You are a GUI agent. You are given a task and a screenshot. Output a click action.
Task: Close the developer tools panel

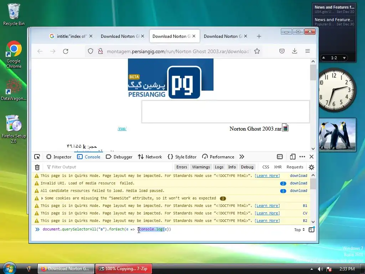312,157
